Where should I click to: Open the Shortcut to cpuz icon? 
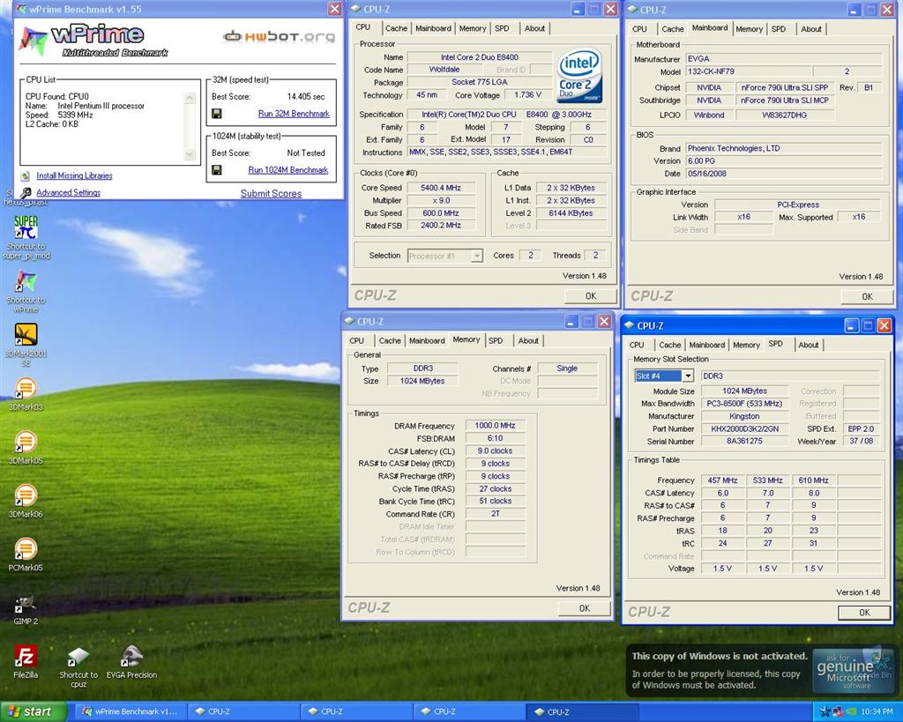(78, 657)
